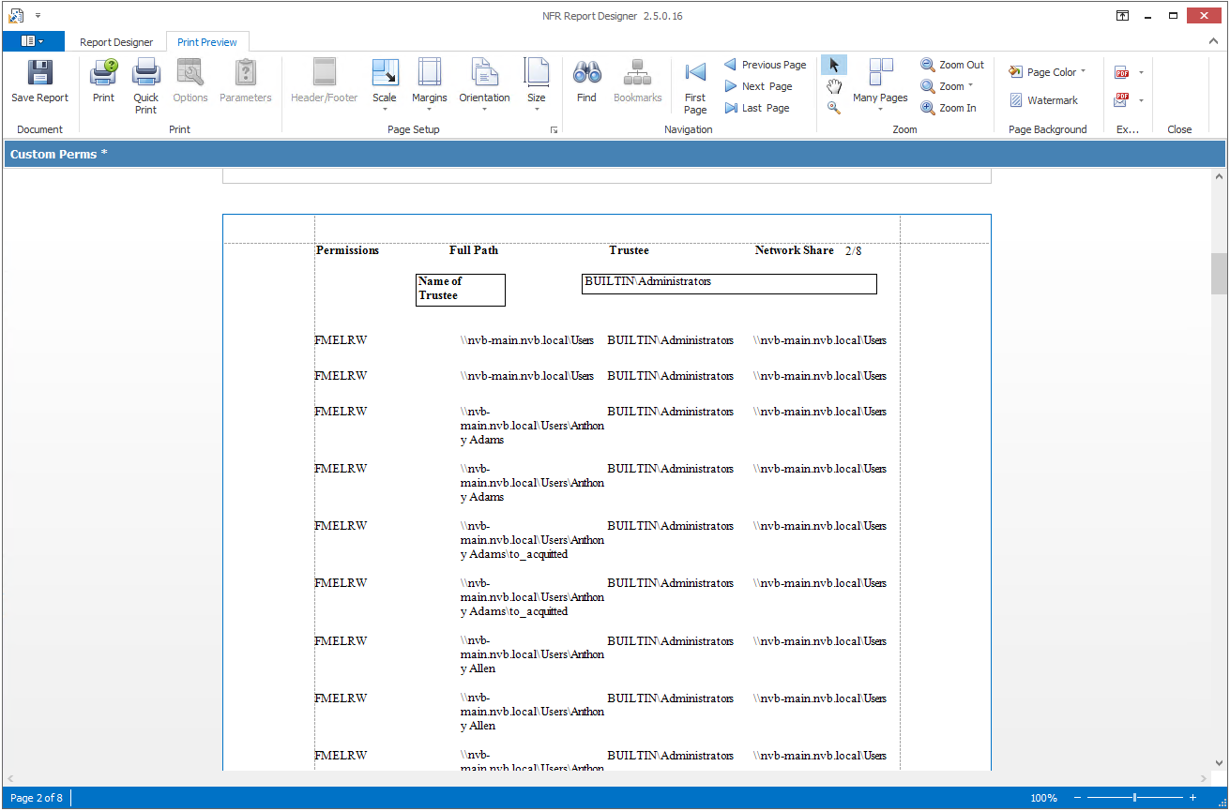Open the blue application file menu
This screenshot has width=1230, height=811.
(33, 41)
